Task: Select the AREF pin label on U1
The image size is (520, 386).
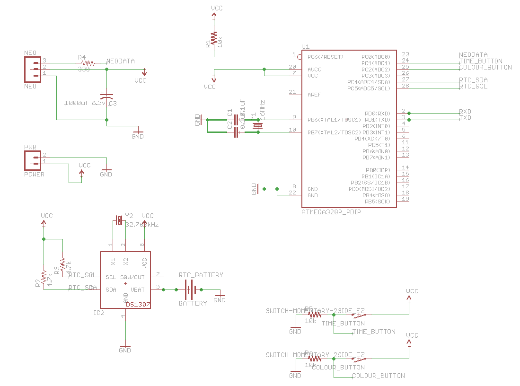Action: (x=314, y=95)
